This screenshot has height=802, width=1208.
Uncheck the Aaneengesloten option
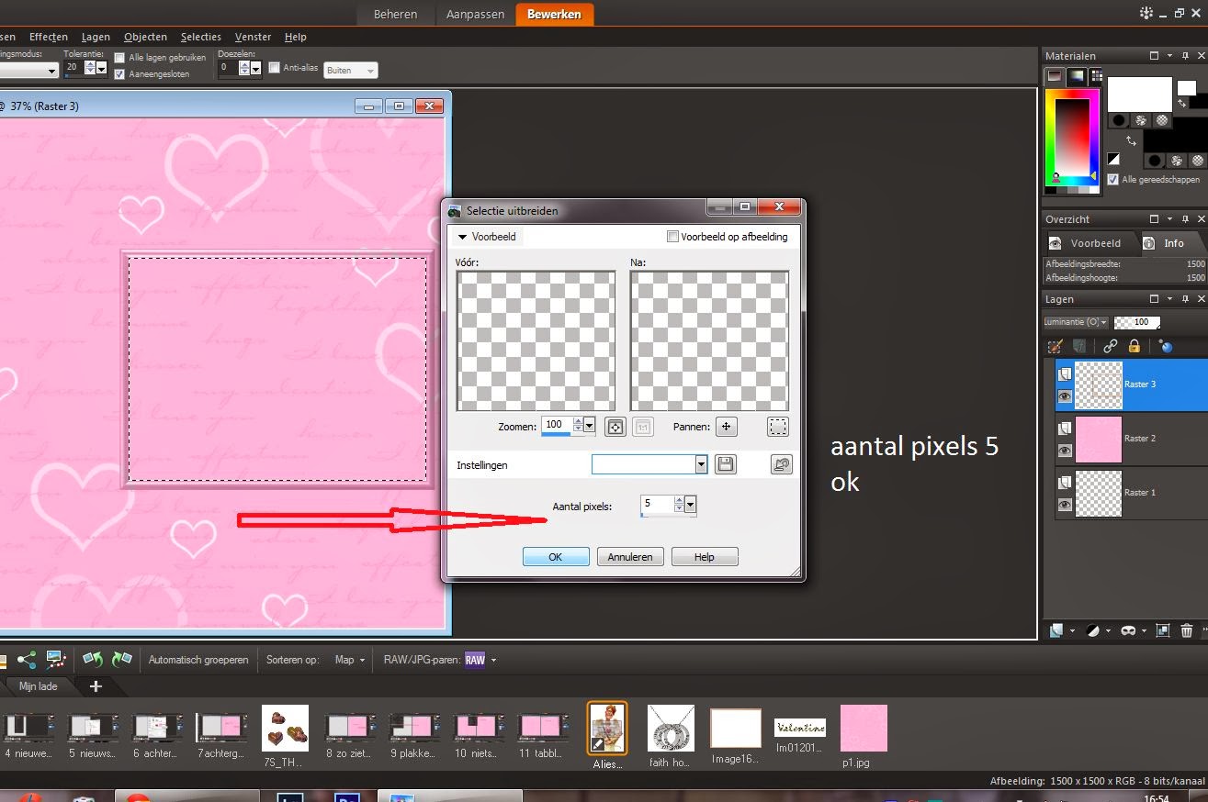click(120, 73)
